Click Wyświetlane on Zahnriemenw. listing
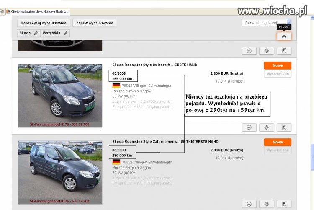Viewport: 314px width, 210px height. point(278,150)
